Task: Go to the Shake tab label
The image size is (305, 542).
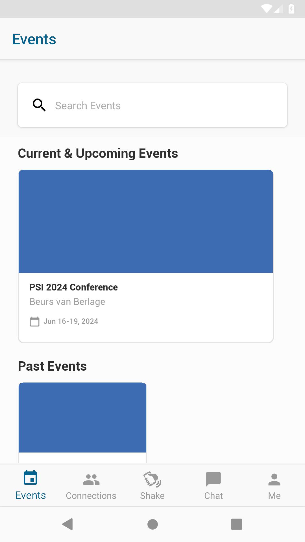Action: [x=152, y=496]
